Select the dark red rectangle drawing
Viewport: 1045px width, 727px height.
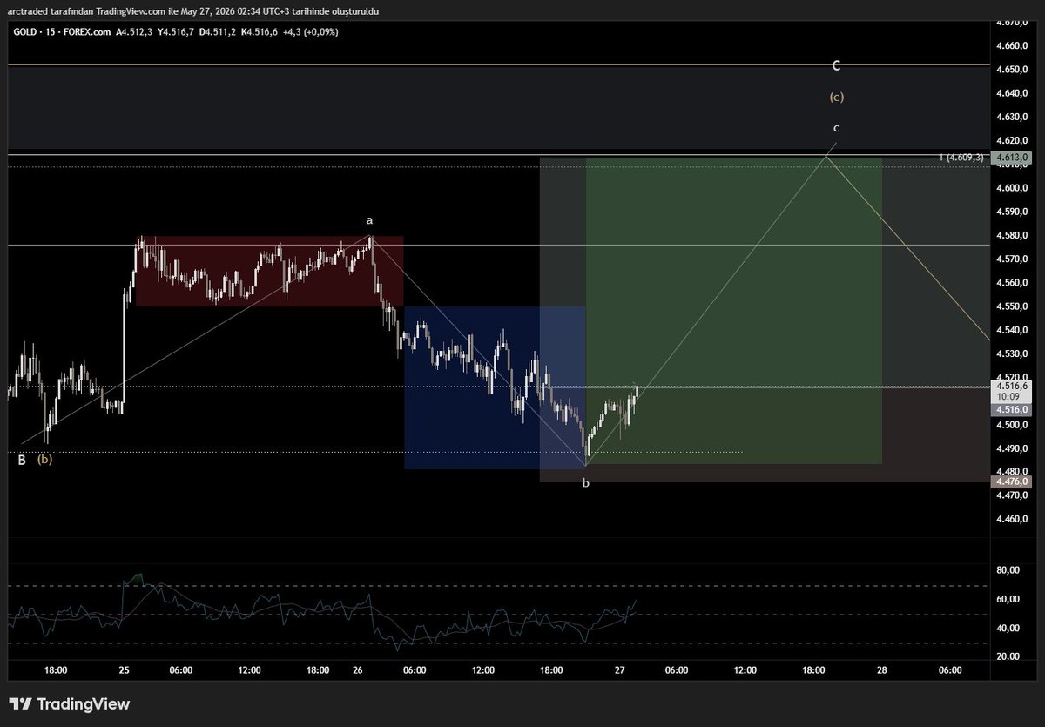coord(269,271)
